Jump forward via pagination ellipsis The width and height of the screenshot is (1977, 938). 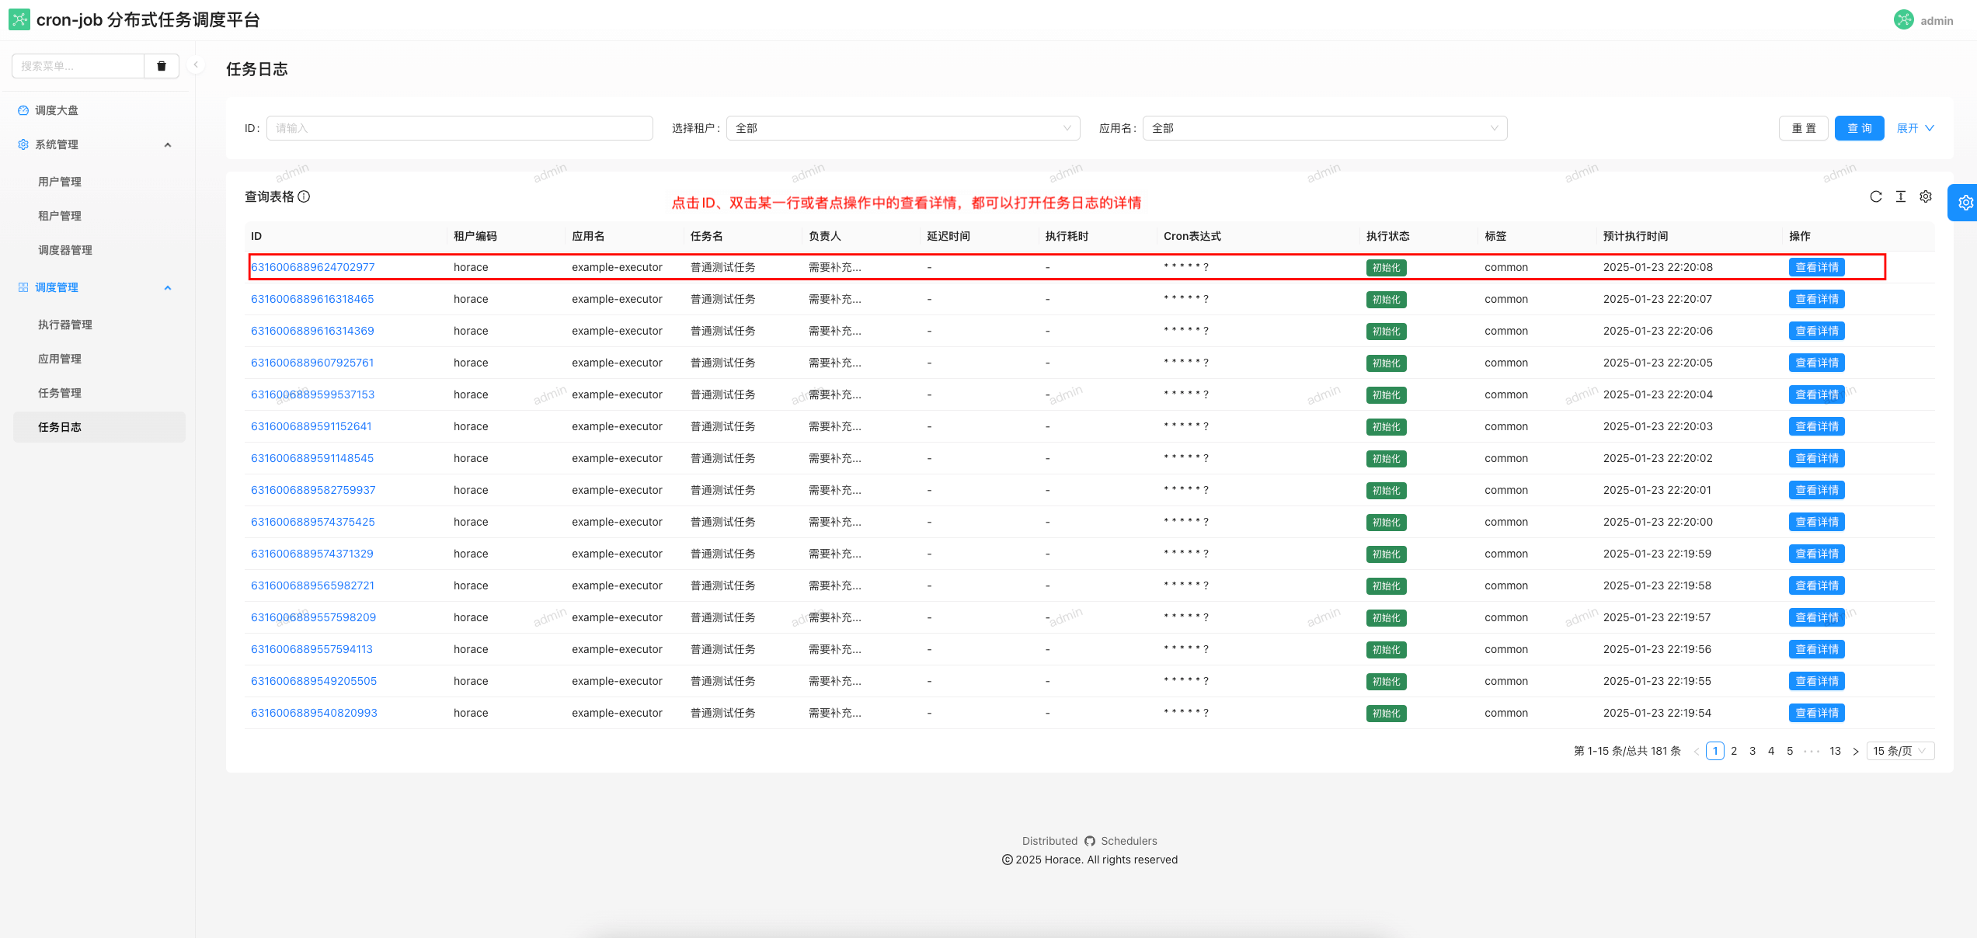pos(1812,751)
